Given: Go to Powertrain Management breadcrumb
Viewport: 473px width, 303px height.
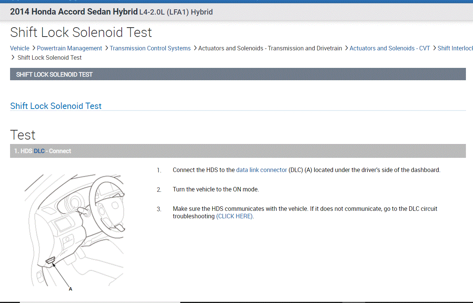Looking at the screenshot, I should point(69,48).
